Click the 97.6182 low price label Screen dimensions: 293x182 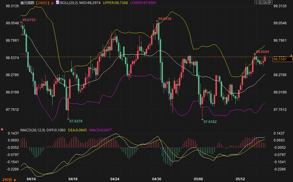point(210,122)
